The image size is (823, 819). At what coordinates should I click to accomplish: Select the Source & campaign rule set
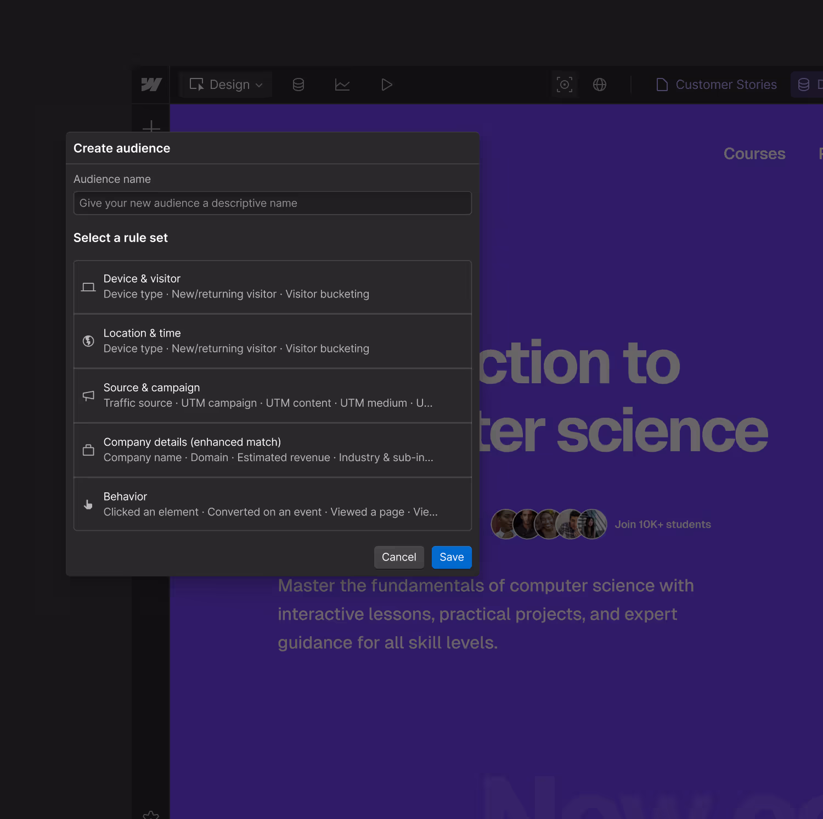click(272, 395)
